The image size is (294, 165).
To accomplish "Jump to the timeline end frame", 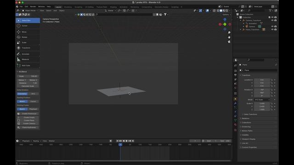I will tap(133, 141).
